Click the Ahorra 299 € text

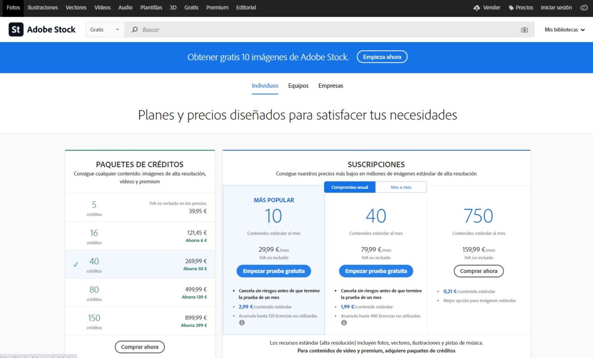pos(194,325)
